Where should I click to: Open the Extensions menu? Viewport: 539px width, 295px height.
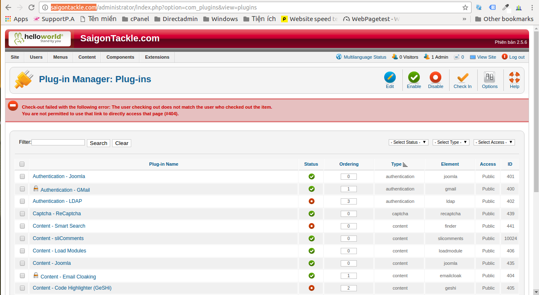[x=157, y=57]
